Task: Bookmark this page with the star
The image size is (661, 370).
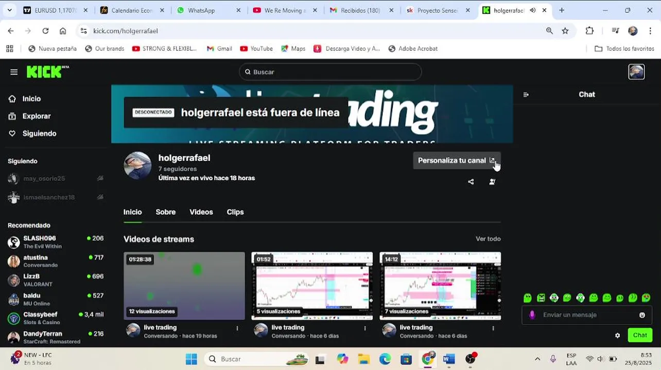Action: coord(565,31)
